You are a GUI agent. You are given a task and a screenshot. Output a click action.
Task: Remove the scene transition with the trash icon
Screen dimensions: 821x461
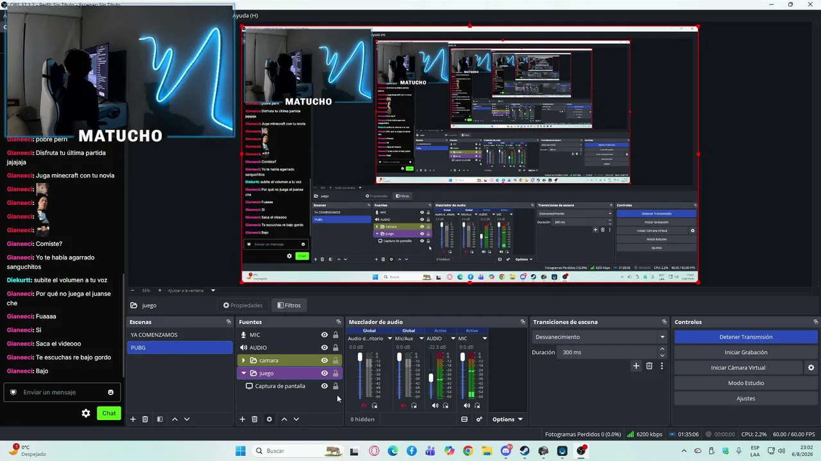point(649,366)
